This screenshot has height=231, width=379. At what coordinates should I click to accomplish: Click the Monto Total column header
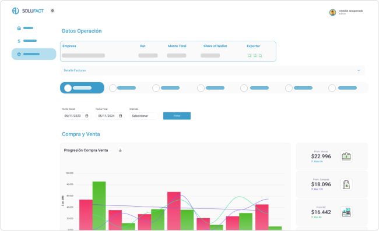pyautogui.click(x=177, y=46)
